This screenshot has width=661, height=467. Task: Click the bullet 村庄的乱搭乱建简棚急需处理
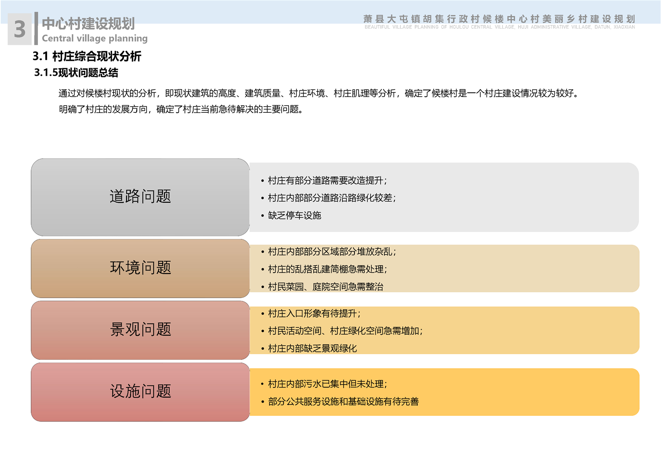(327, 269)
